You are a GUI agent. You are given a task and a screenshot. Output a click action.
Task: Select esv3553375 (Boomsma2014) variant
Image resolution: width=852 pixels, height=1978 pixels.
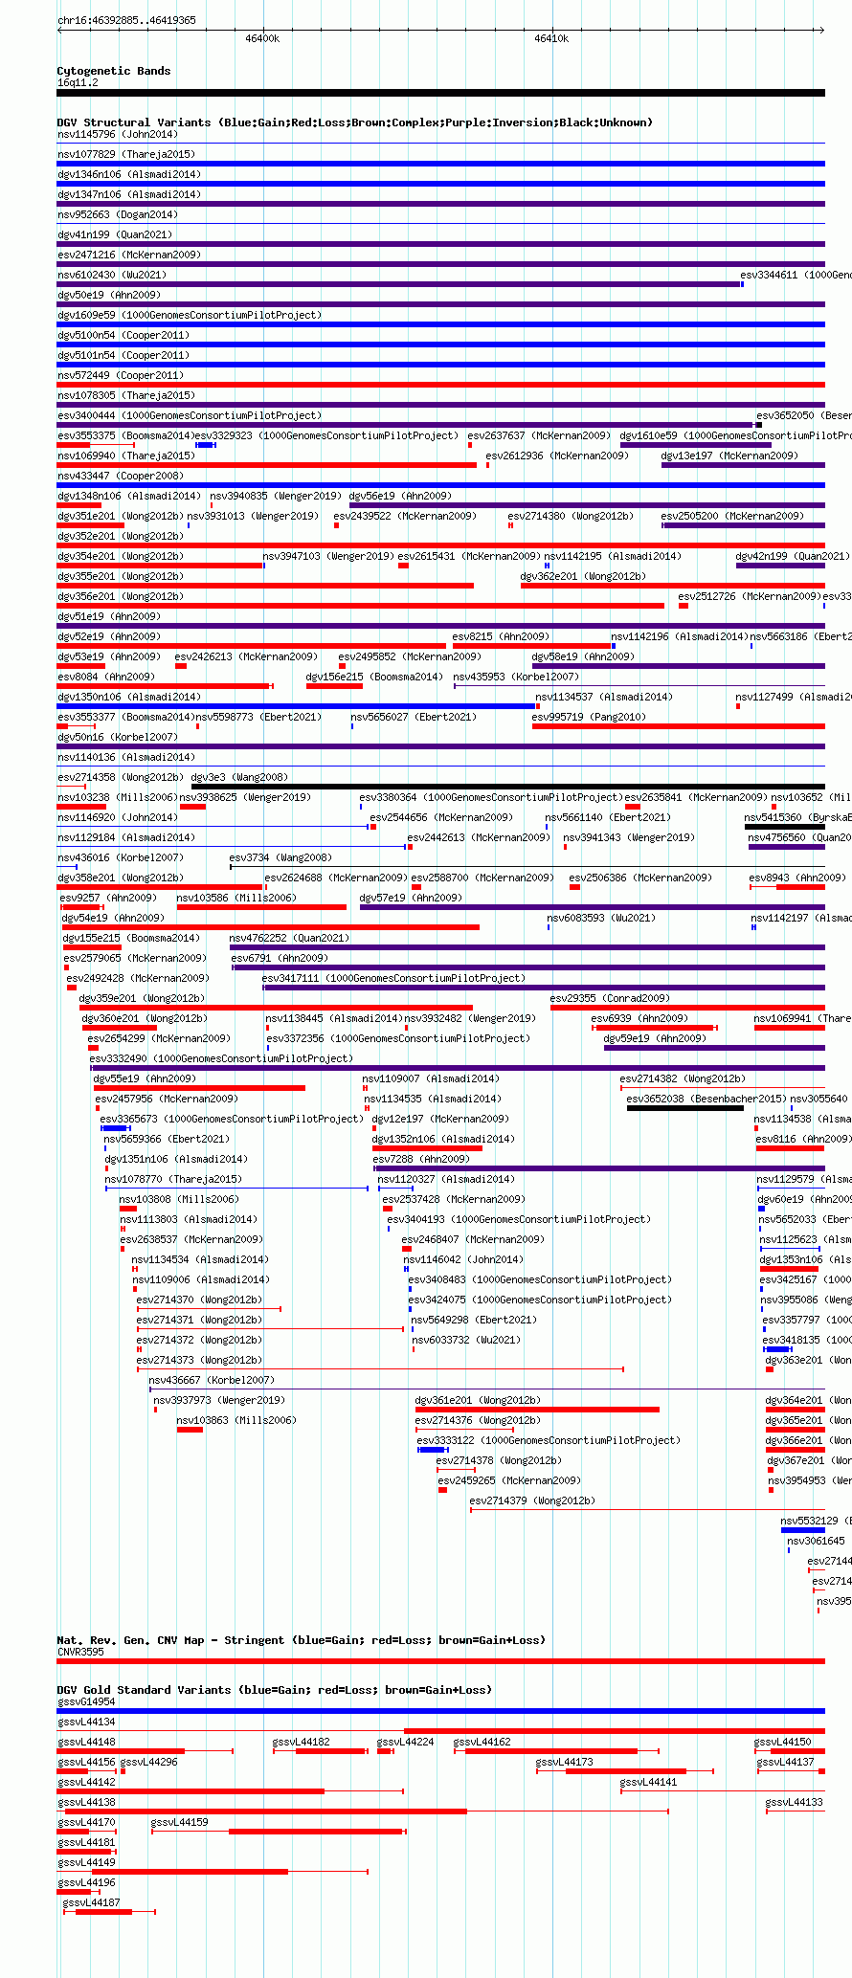click(x=126, y=435)
